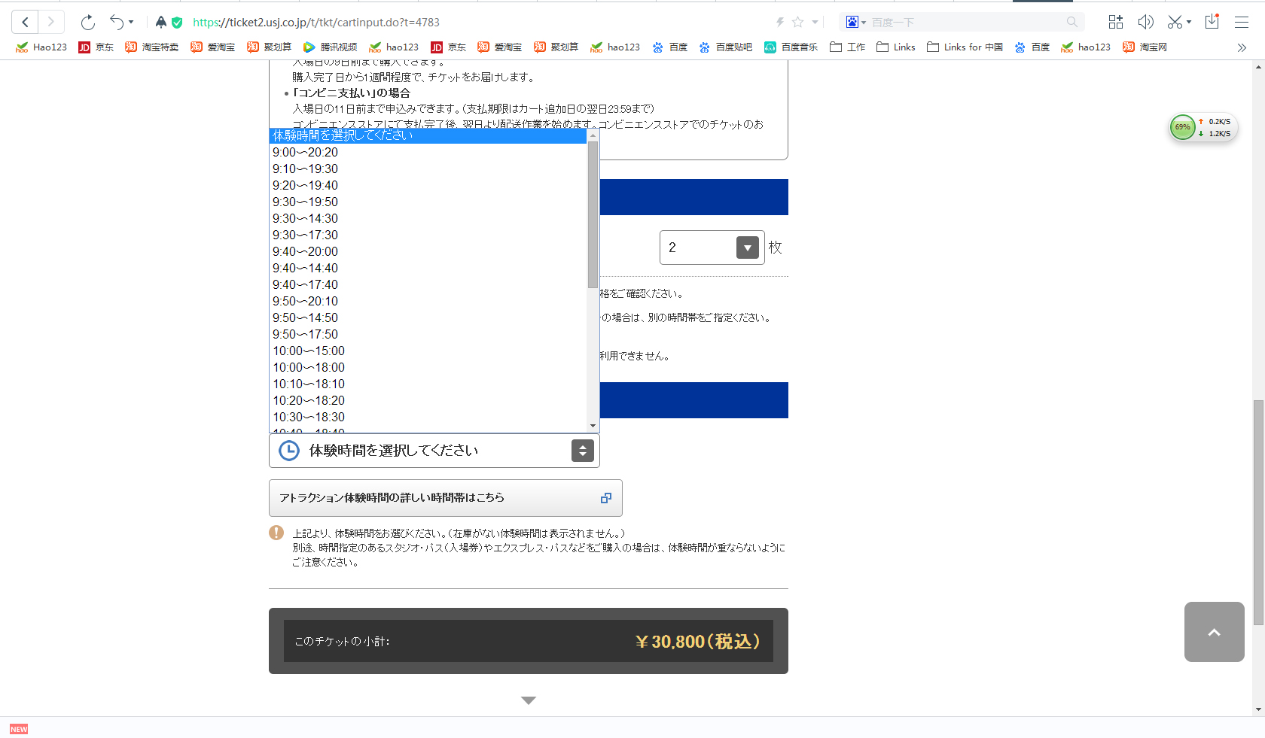This screenshot has height=738, width=1265.
Task: Select the 9:40〜17:40 time slot
Action: 428,284
